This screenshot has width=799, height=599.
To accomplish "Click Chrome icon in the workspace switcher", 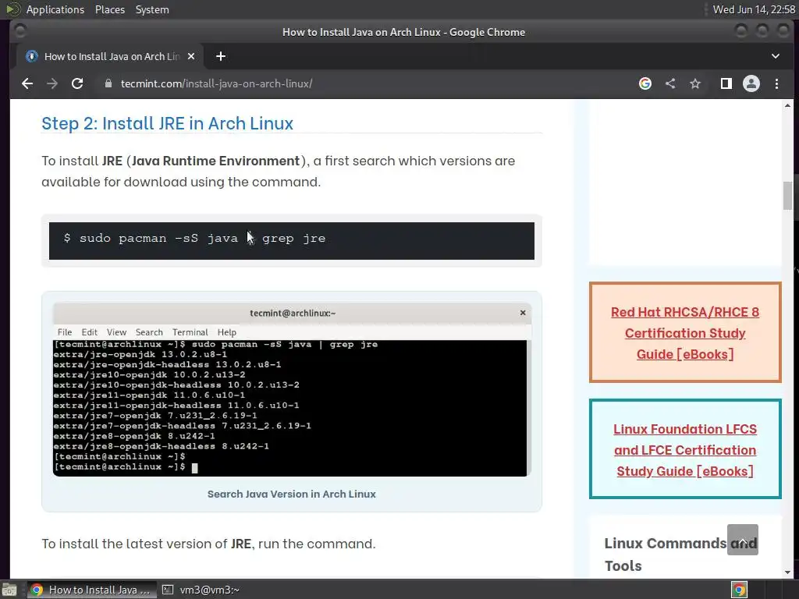I will 740,590.
